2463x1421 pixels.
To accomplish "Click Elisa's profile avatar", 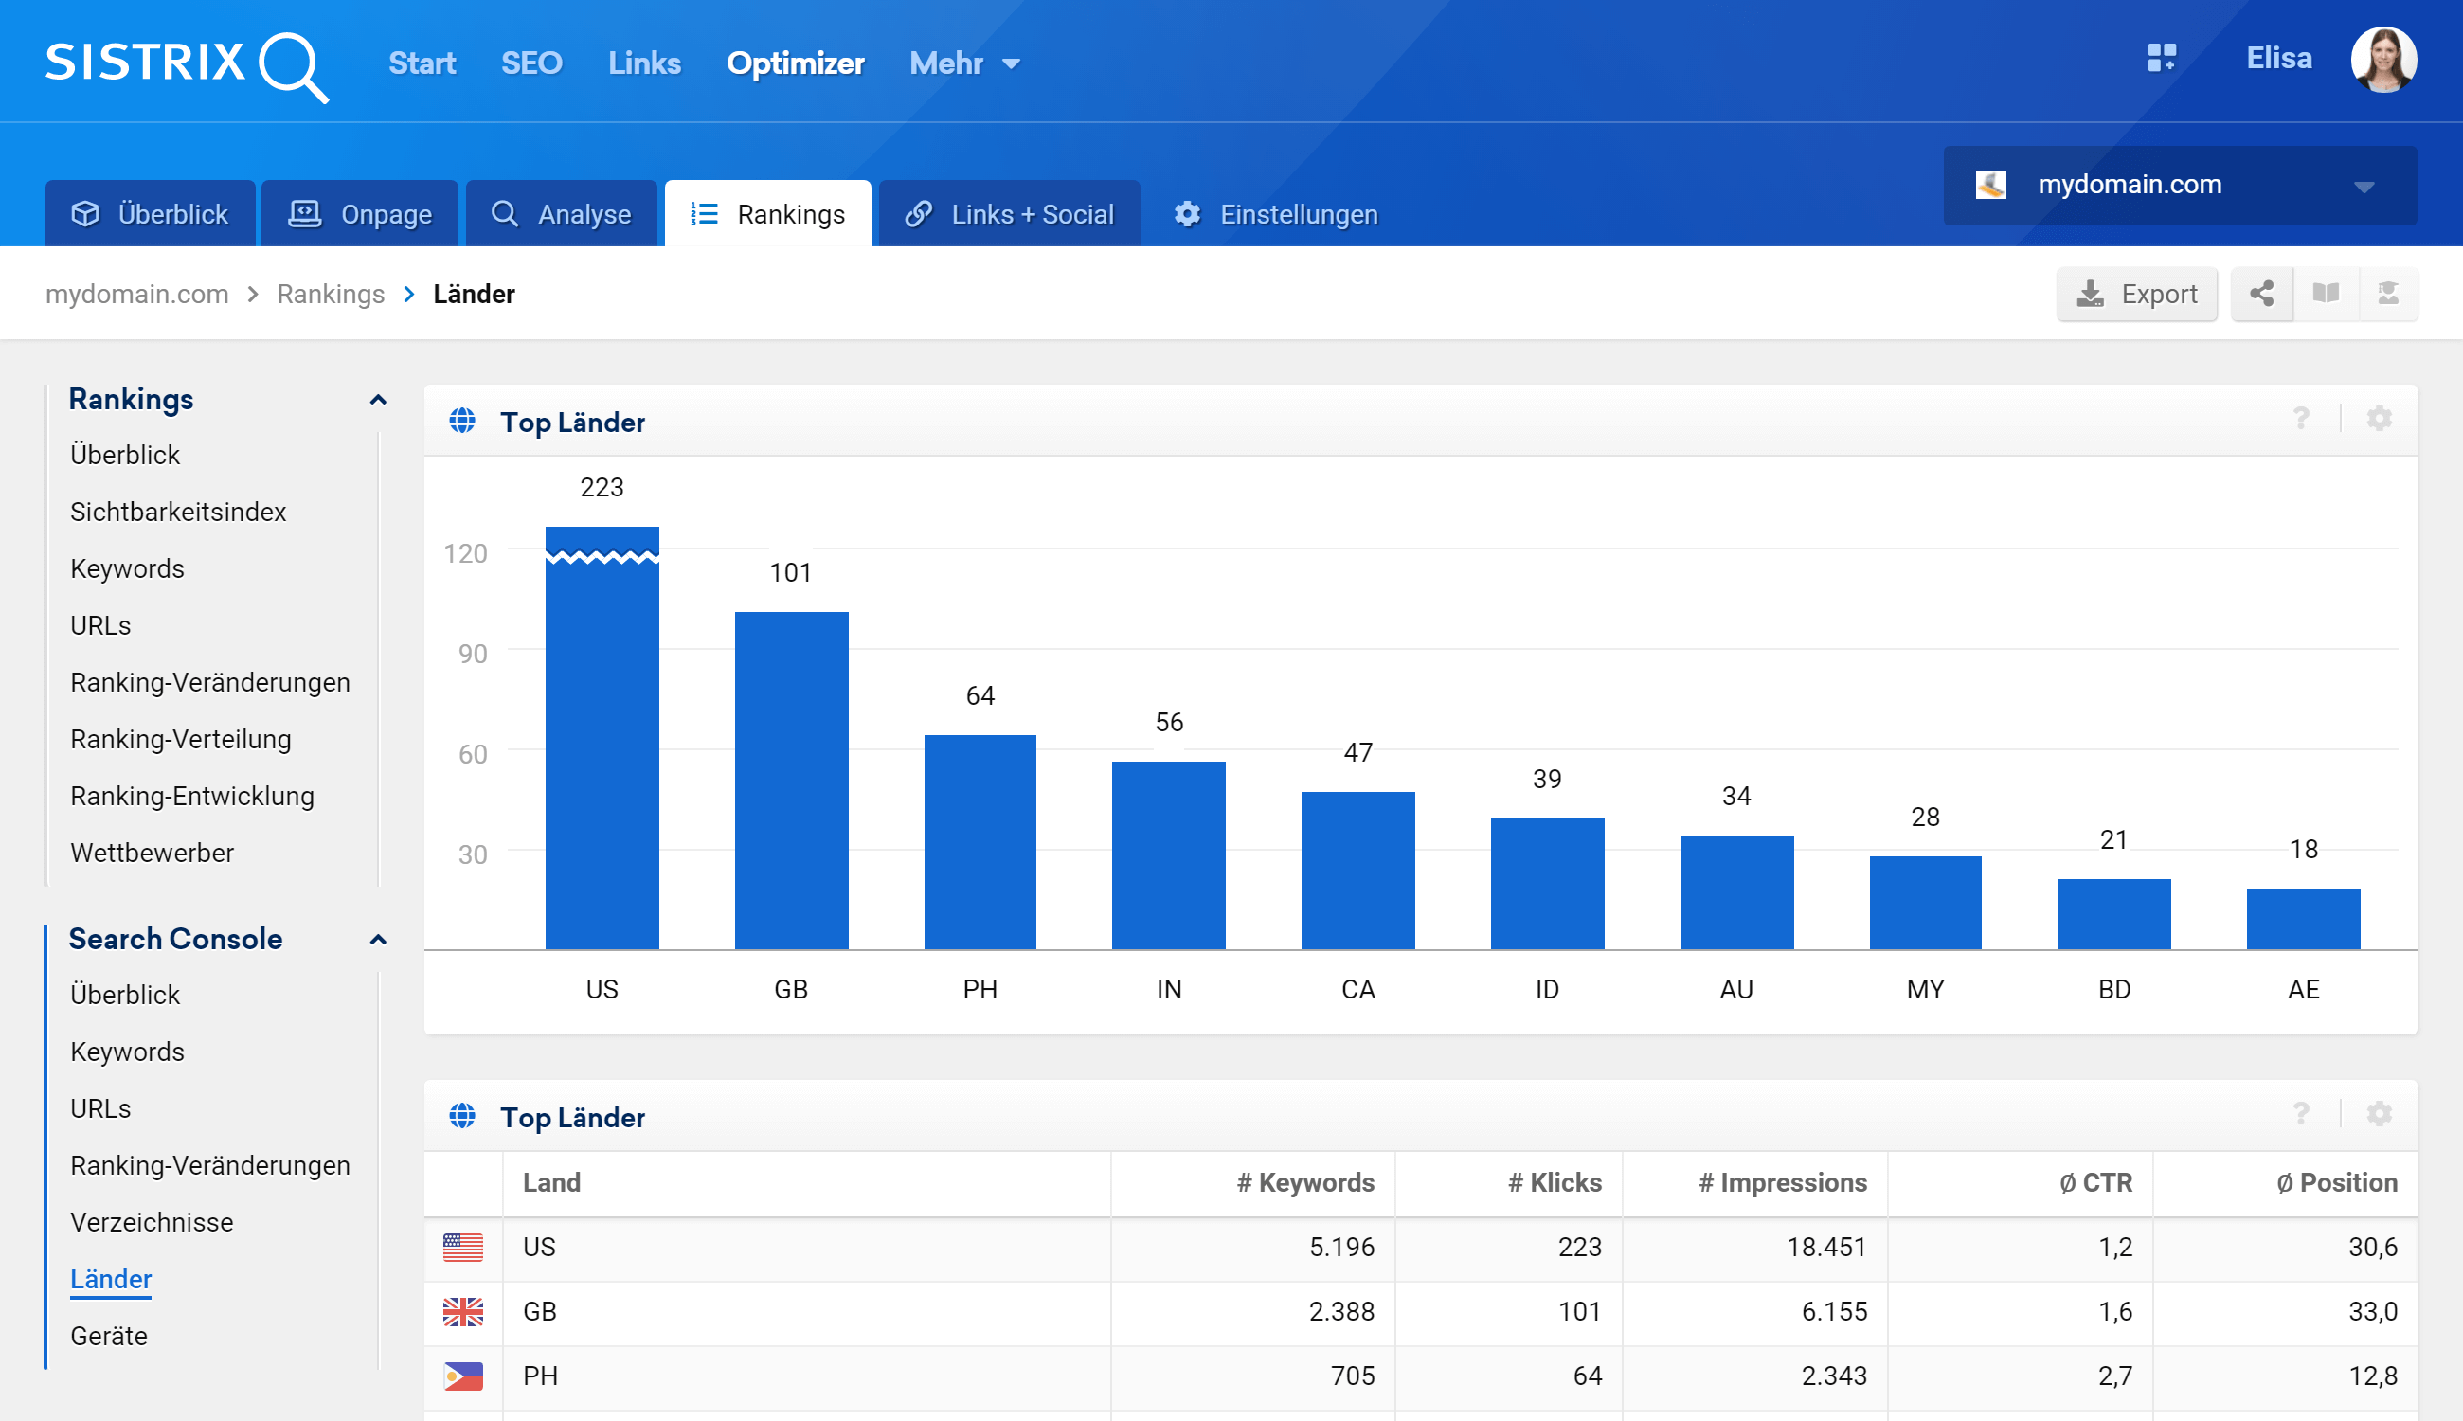I will point(2383,61).
